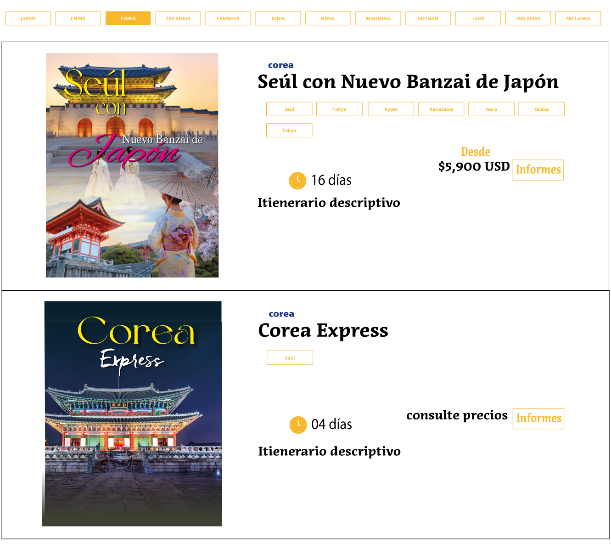Open Itienerario descriptivo of the 16 días tour
This screenshot has height=555, width=611.
point(329,203)
